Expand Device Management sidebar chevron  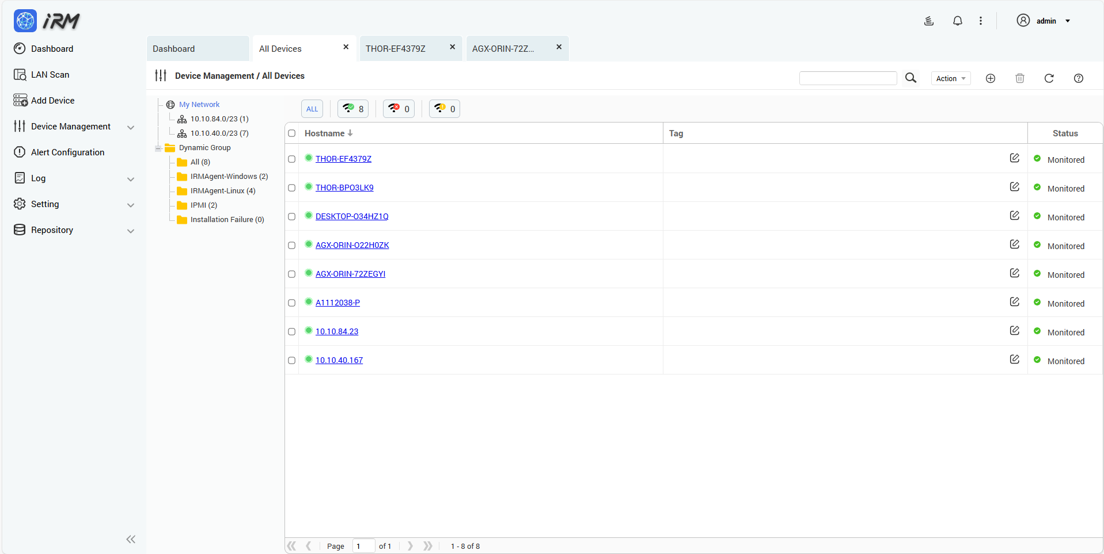click(x=131, y=127)
